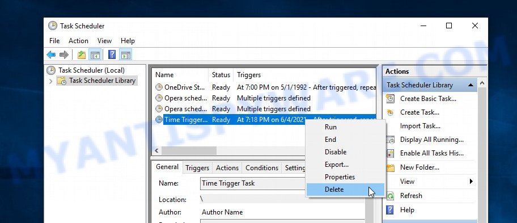517x223 pixels.
Task: Click Create Basic Task... action link
Action: pos(428,99)
